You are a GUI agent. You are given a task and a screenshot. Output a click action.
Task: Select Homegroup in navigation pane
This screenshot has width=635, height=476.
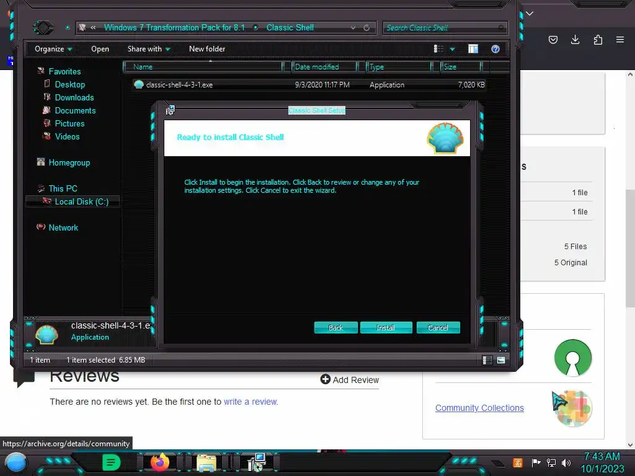[69, 163]
